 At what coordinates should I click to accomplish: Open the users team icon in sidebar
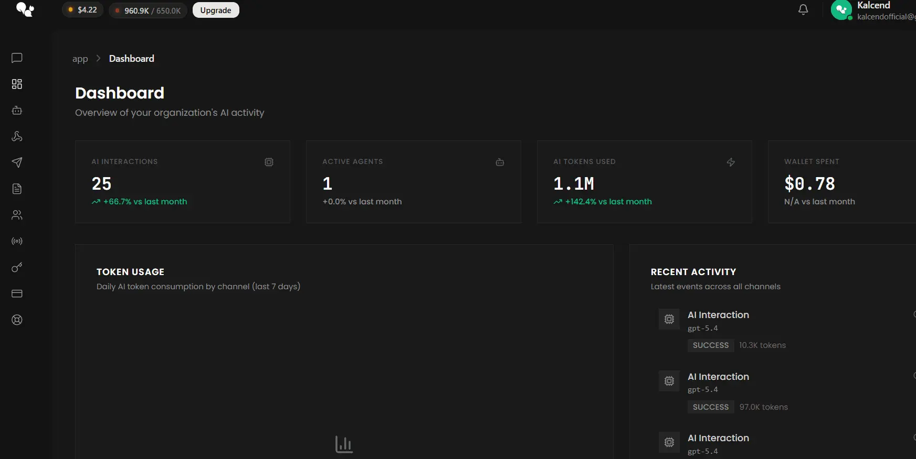[17, 215]
